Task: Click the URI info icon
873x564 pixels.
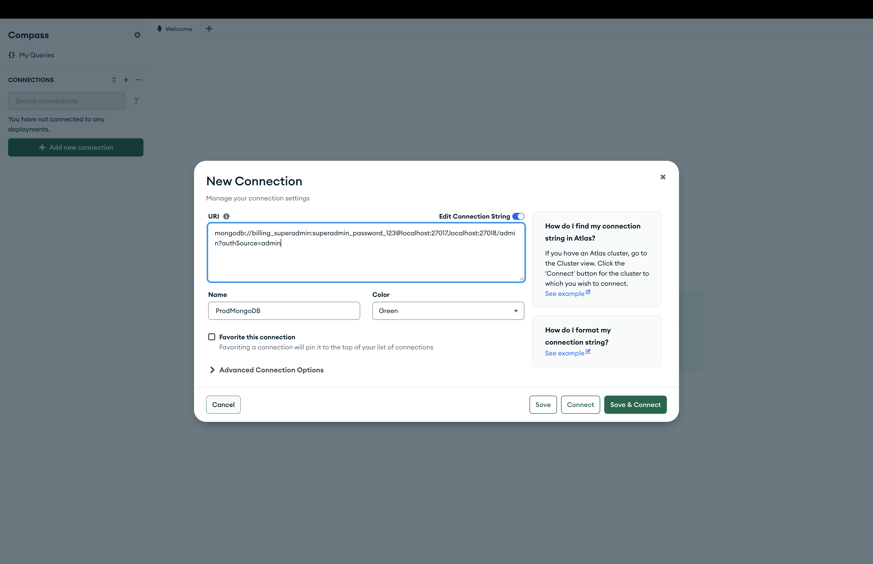Action: click(226, 216)
